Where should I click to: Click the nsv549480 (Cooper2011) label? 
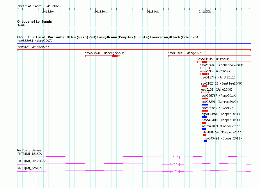coord(221,120)
